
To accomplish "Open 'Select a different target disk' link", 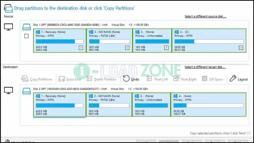I will (205, 67).
